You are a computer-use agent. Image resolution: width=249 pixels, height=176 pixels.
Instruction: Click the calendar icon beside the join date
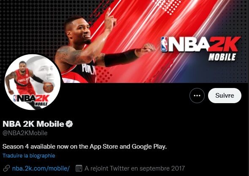click(x=79, y=168)
